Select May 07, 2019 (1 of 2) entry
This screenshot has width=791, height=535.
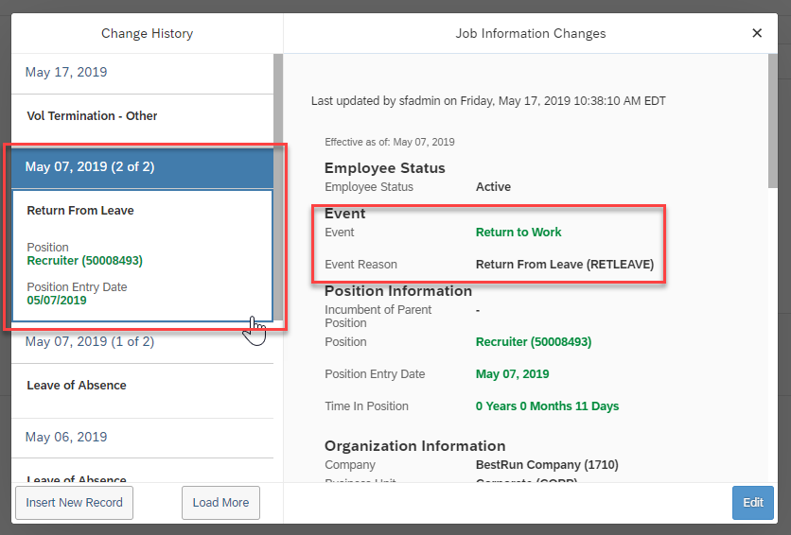[x=142, y=343]
